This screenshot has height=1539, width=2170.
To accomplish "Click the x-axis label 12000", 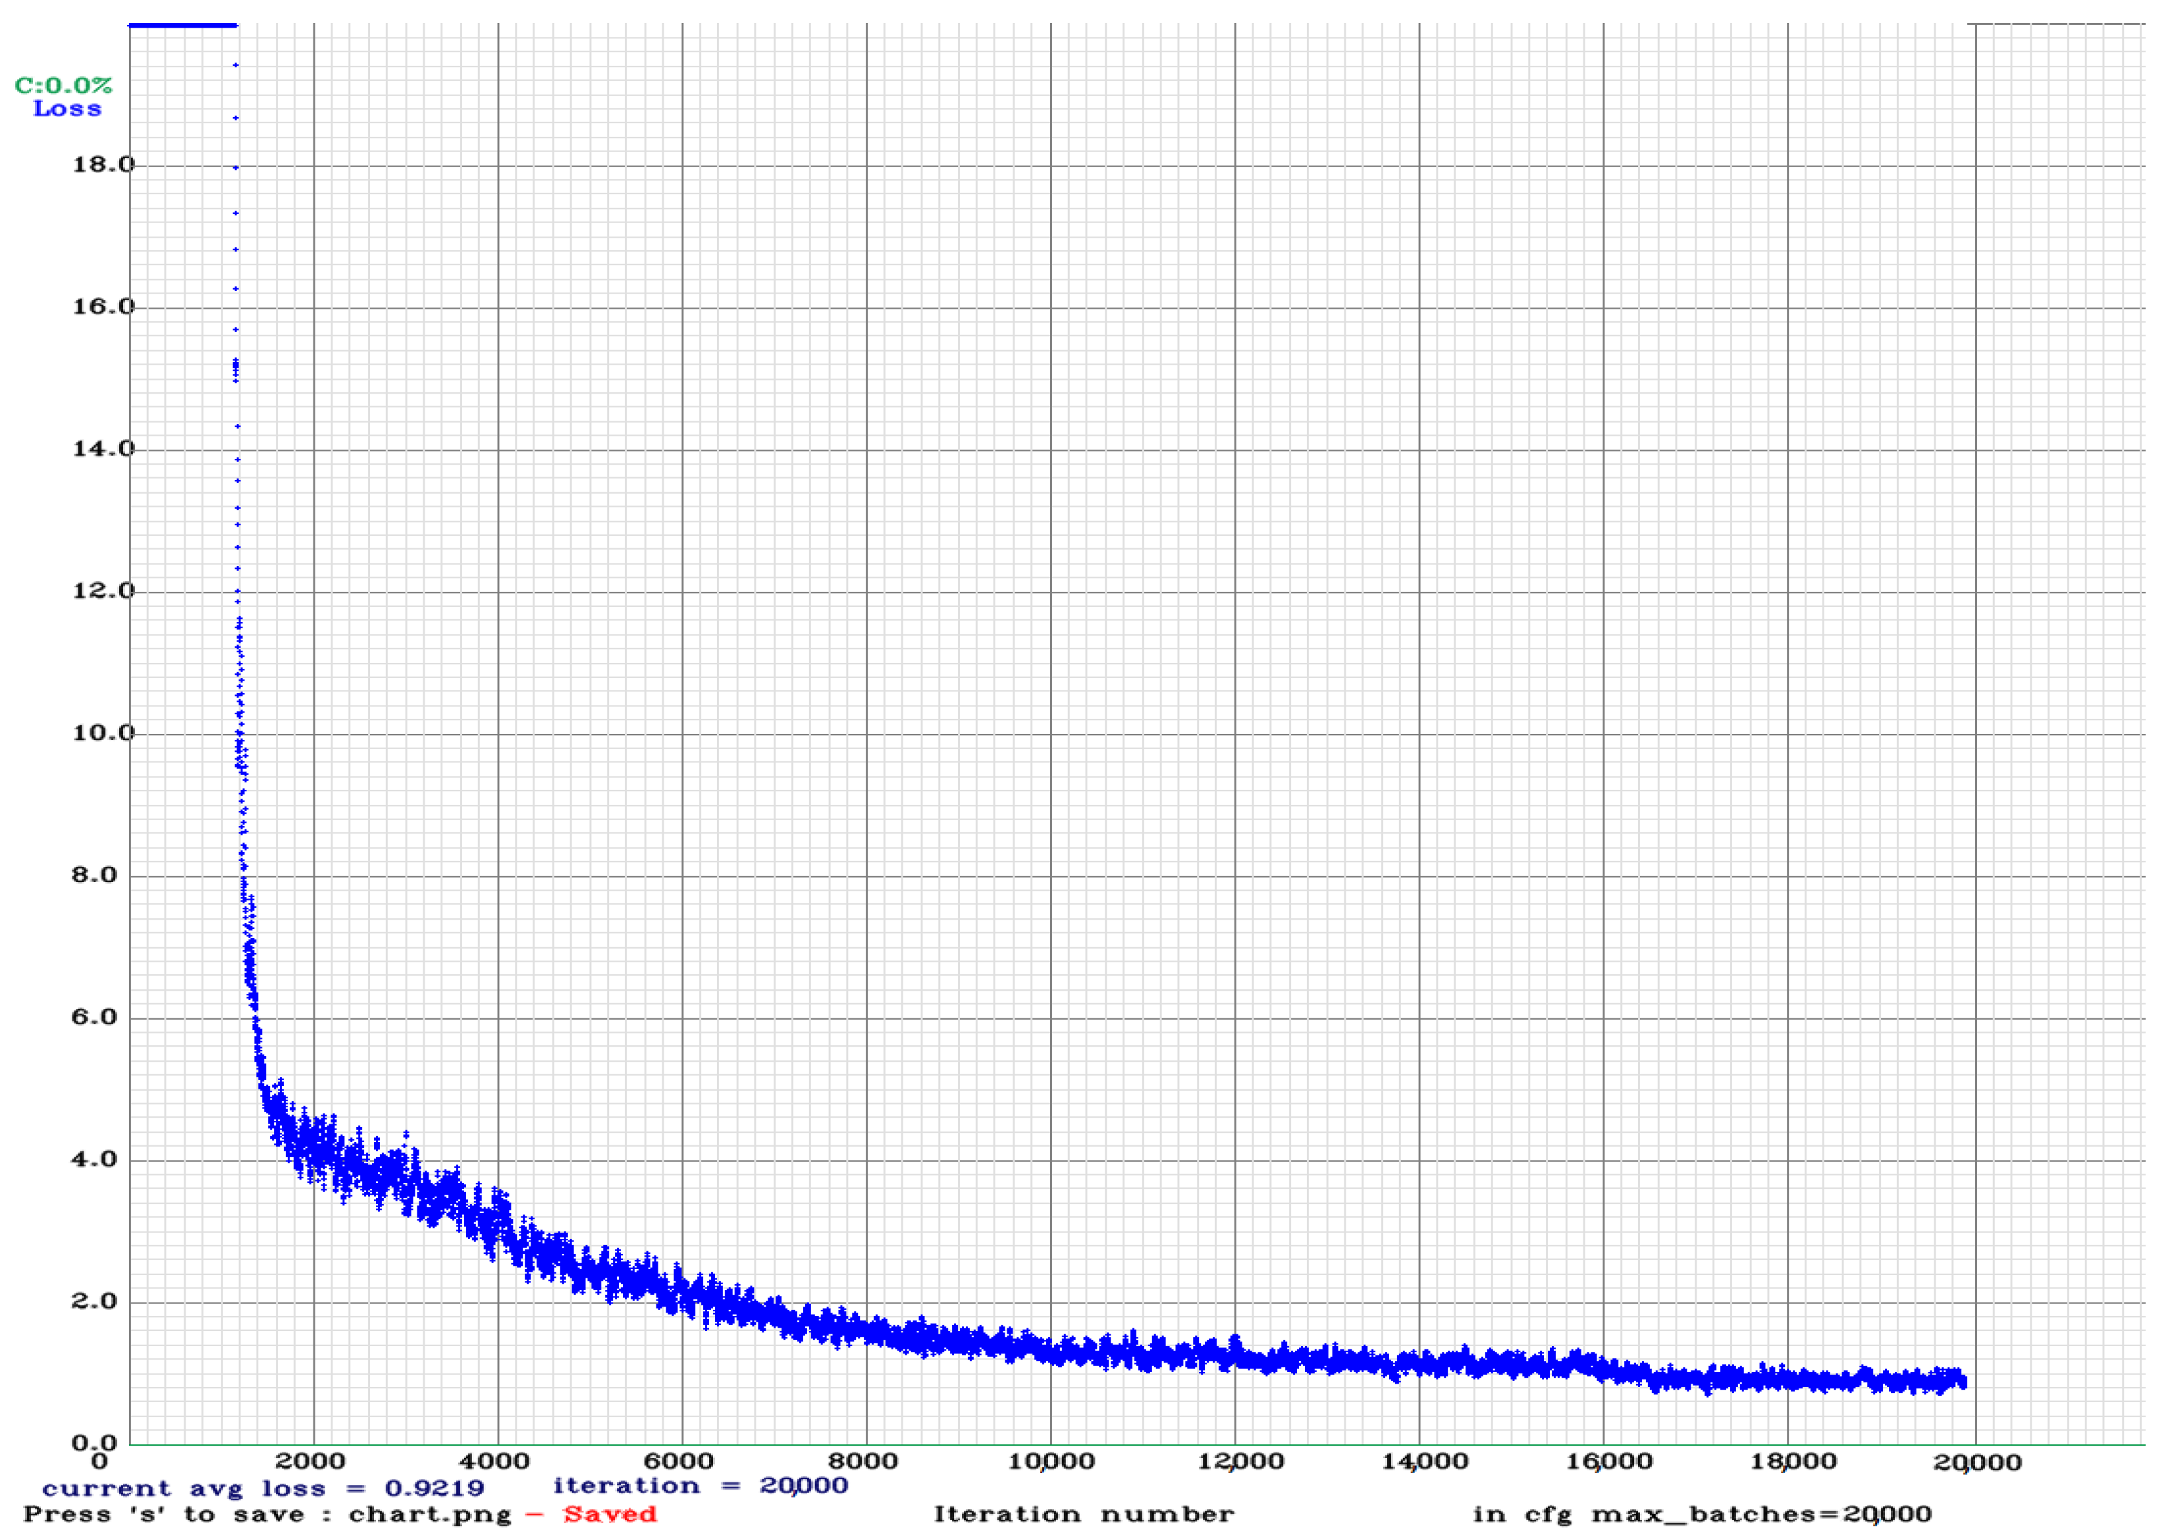I will 1240,1462.
